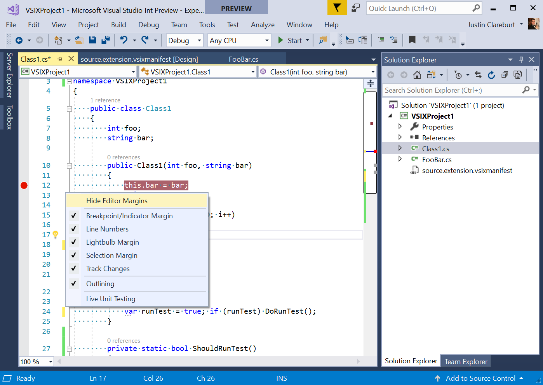Open the VSIXProject1 project navigation dropdown
Viewport: 543px width, 385px height.
click(x=78, y=72)
